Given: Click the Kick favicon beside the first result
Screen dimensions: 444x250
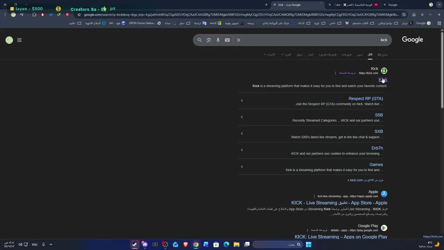Looking at the screenshot, I should (384, 71).
